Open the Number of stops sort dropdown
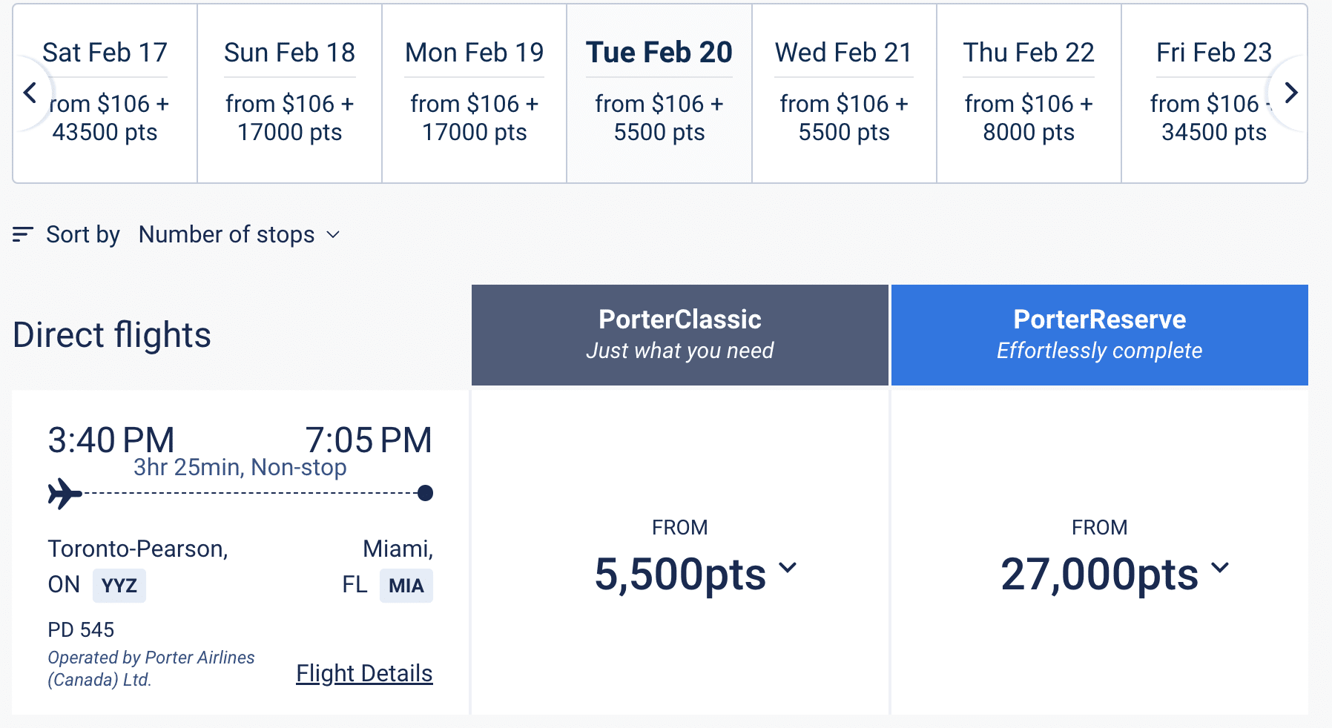The image size is (1332, 728). [239, 234]
